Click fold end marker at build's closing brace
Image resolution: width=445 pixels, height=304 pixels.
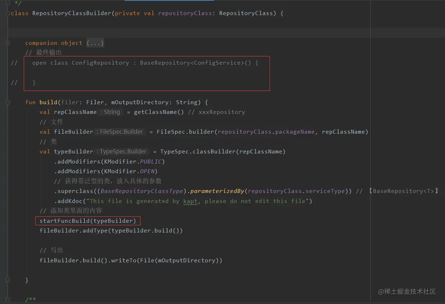click(x=8, y=280)
